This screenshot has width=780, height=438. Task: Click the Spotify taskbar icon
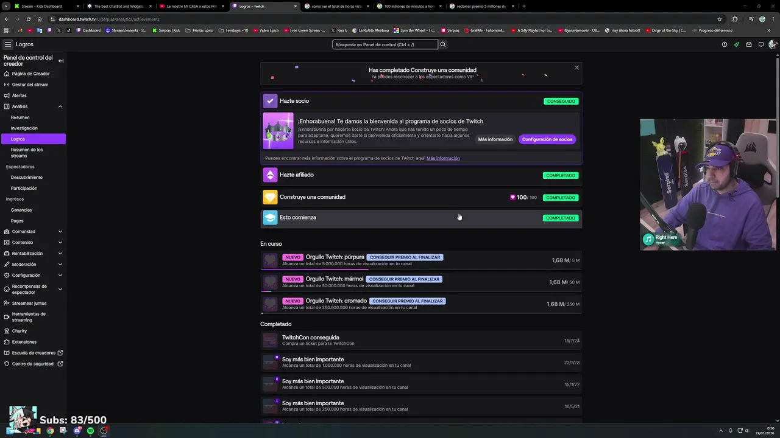(x=90, y=431)
